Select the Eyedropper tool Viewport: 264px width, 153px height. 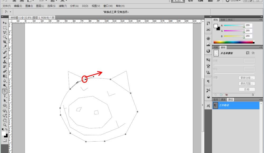click(x=5, y=47)
